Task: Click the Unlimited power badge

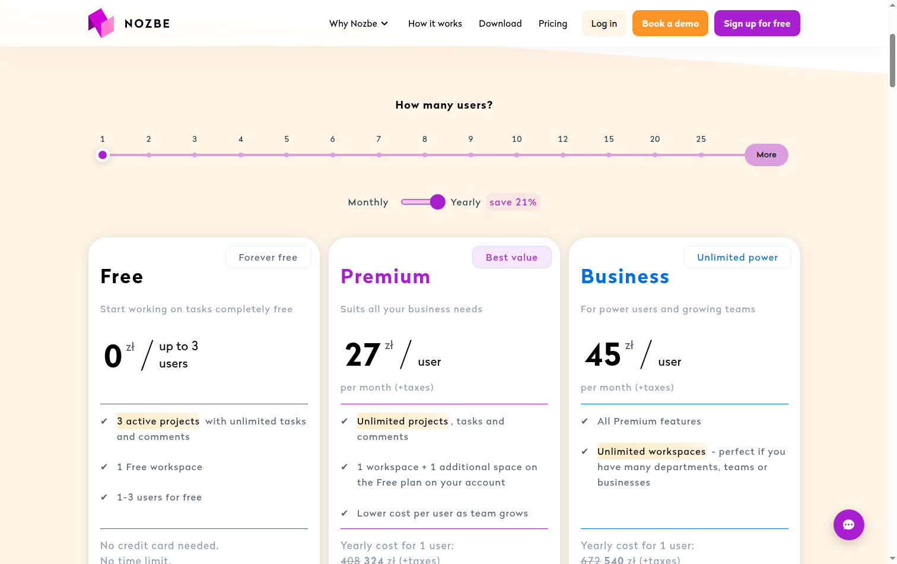Action: click(x=737, y=257)
